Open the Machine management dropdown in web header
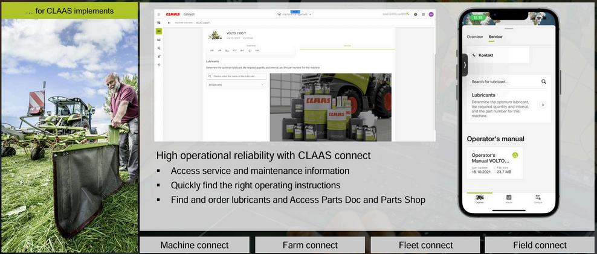This screenshot has height=254, width=597. [295, 14]
